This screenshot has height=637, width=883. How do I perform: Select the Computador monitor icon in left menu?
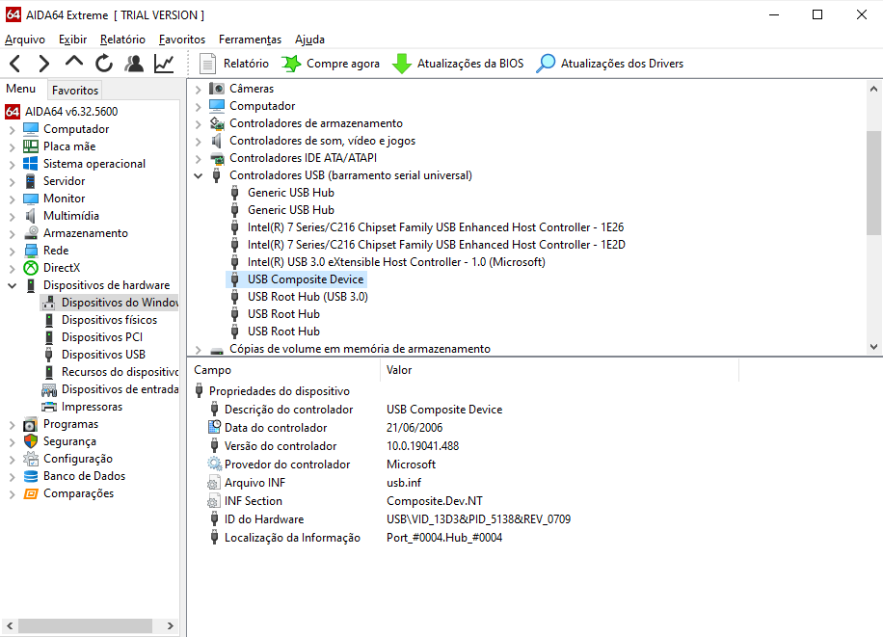click(31, 129)
